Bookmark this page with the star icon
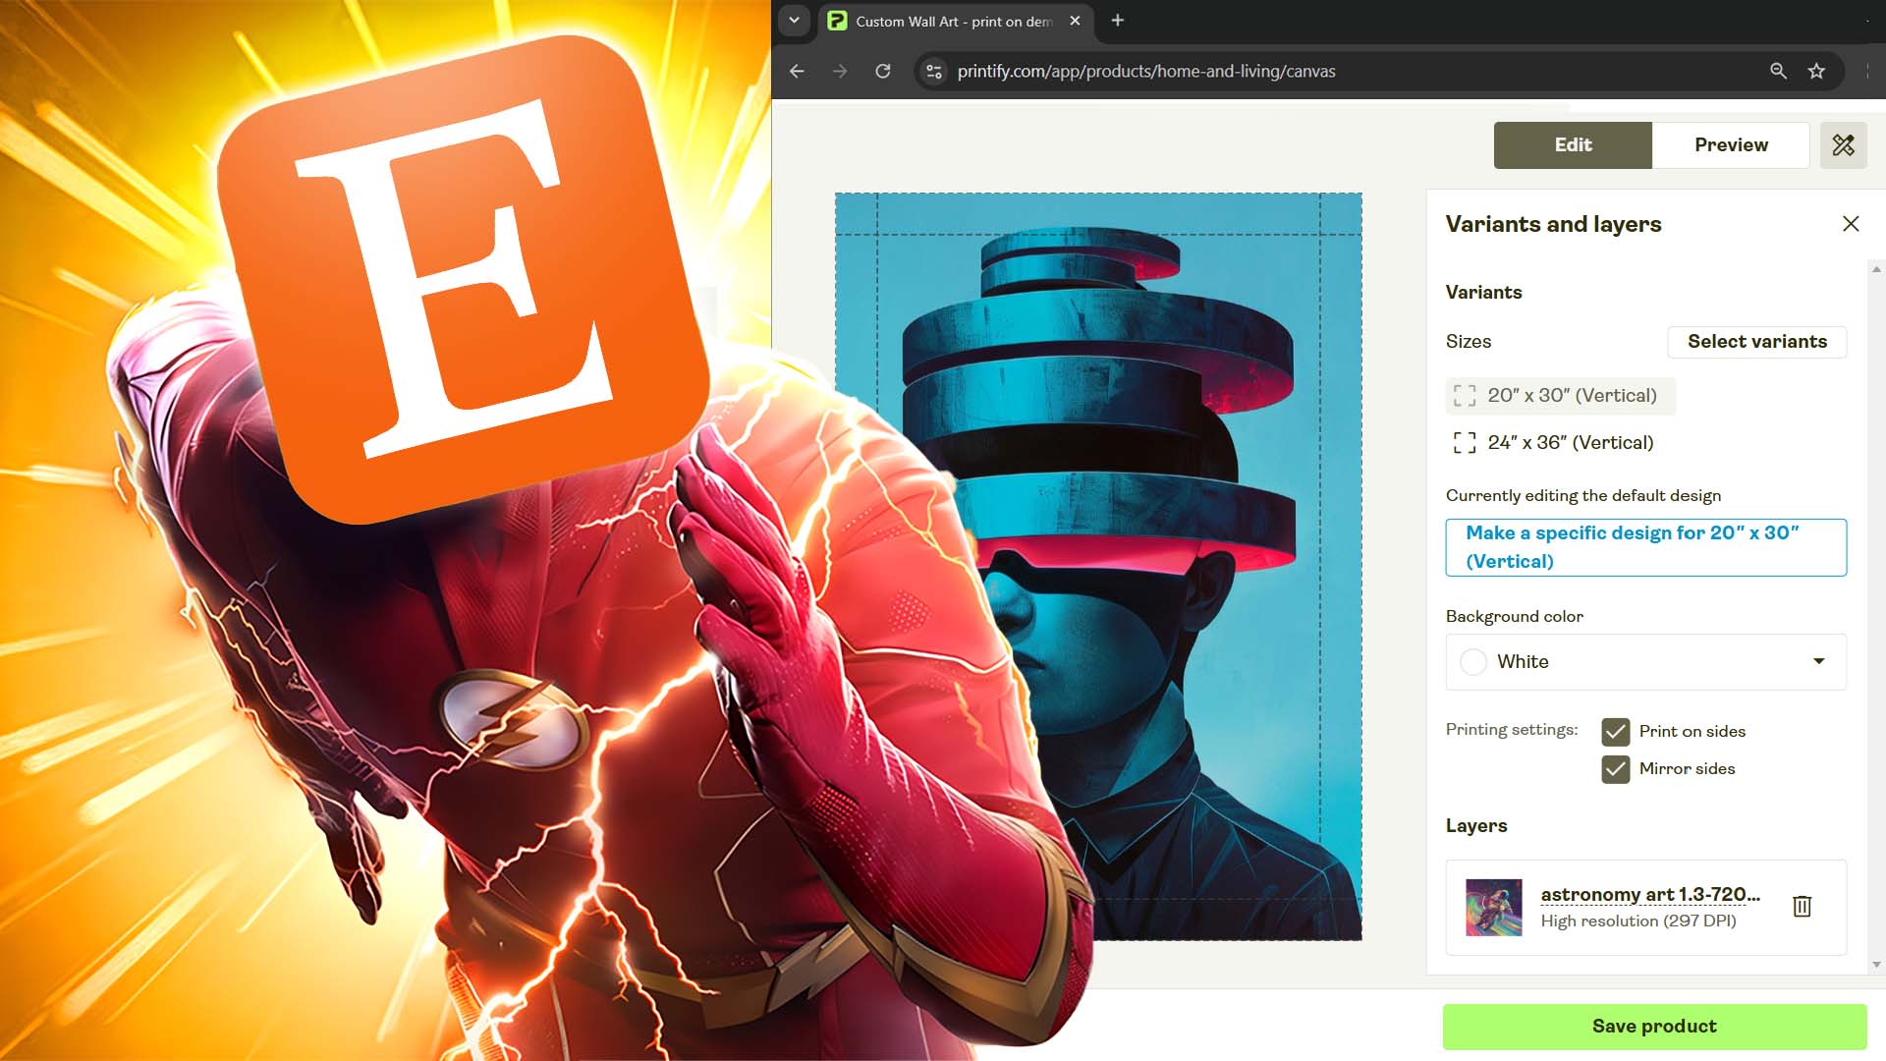 [1816, 71]
